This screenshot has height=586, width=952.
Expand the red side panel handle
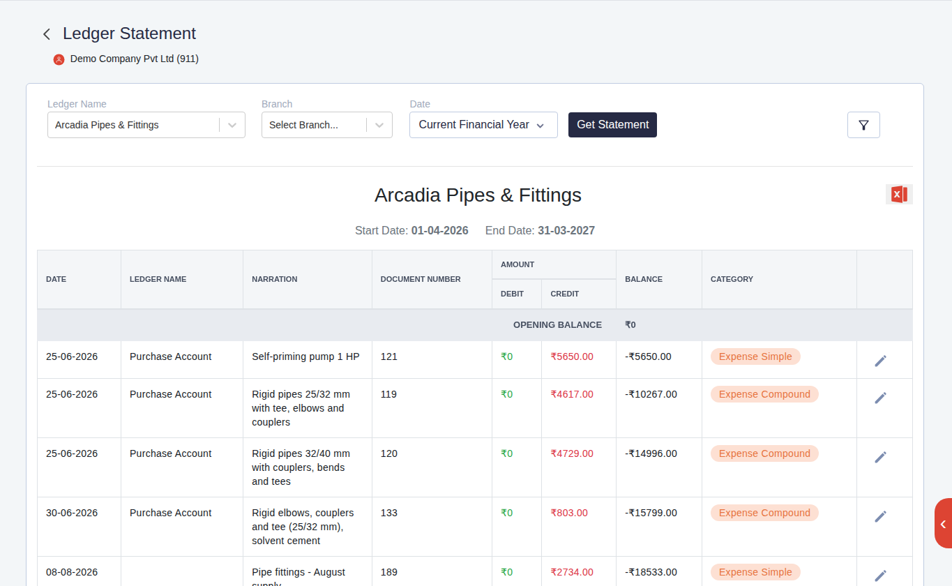coord(943,524)
